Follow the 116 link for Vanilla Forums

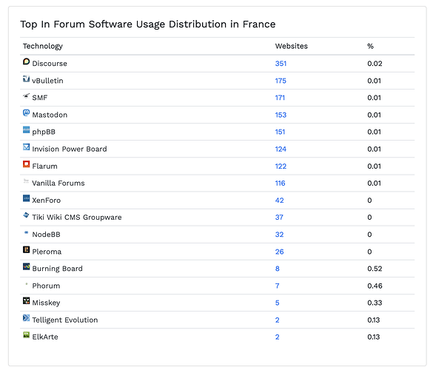pos(280,184)
